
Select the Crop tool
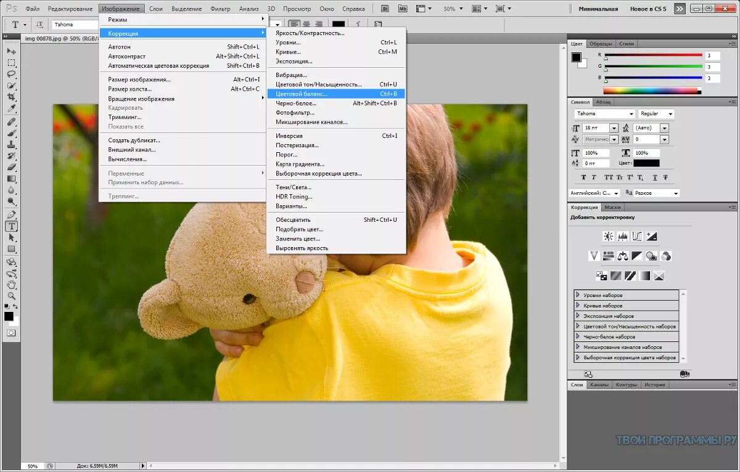(11, 97)
